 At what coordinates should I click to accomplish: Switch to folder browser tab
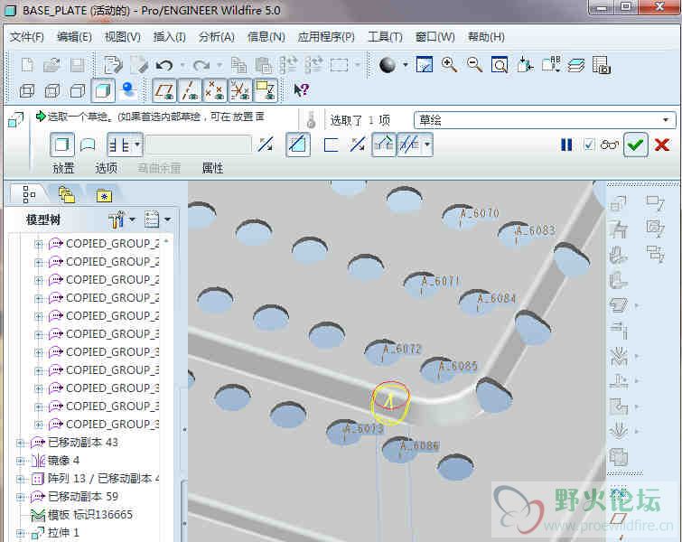point(66,194)
